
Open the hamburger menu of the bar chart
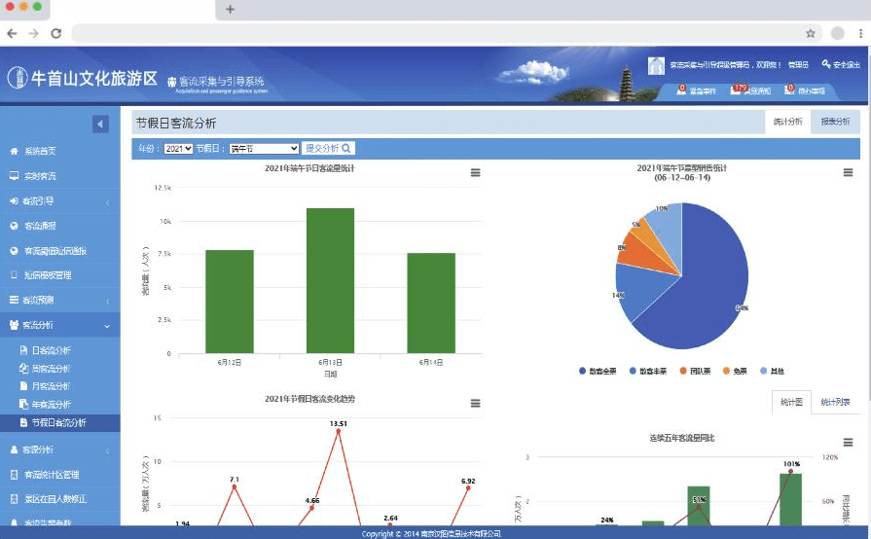click(x=475, y=172)
